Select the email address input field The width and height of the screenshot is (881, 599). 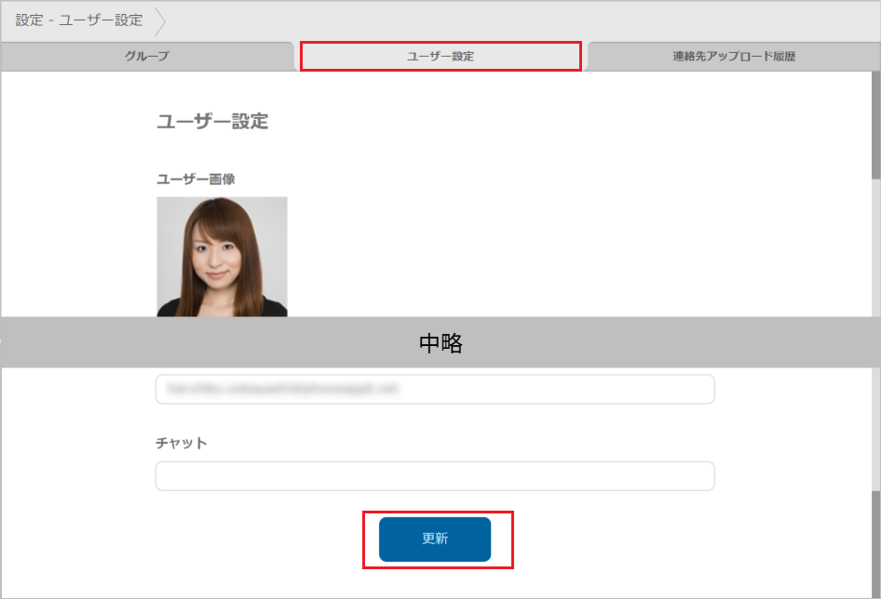pyautogui.click(x=434, y=389)
